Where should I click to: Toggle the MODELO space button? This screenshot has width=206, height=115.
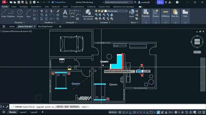[113, 112]
